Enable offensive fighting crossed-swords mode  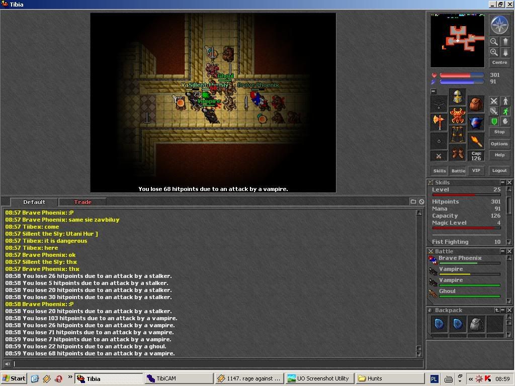(494, 101)
